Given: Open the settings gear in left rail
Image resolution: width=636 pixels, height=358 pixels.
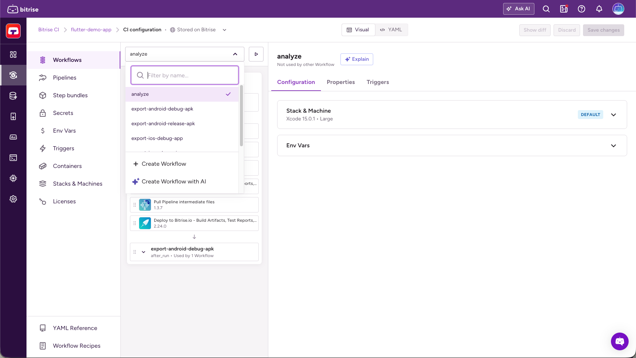Looking at the screenshot, I should 13,199.
